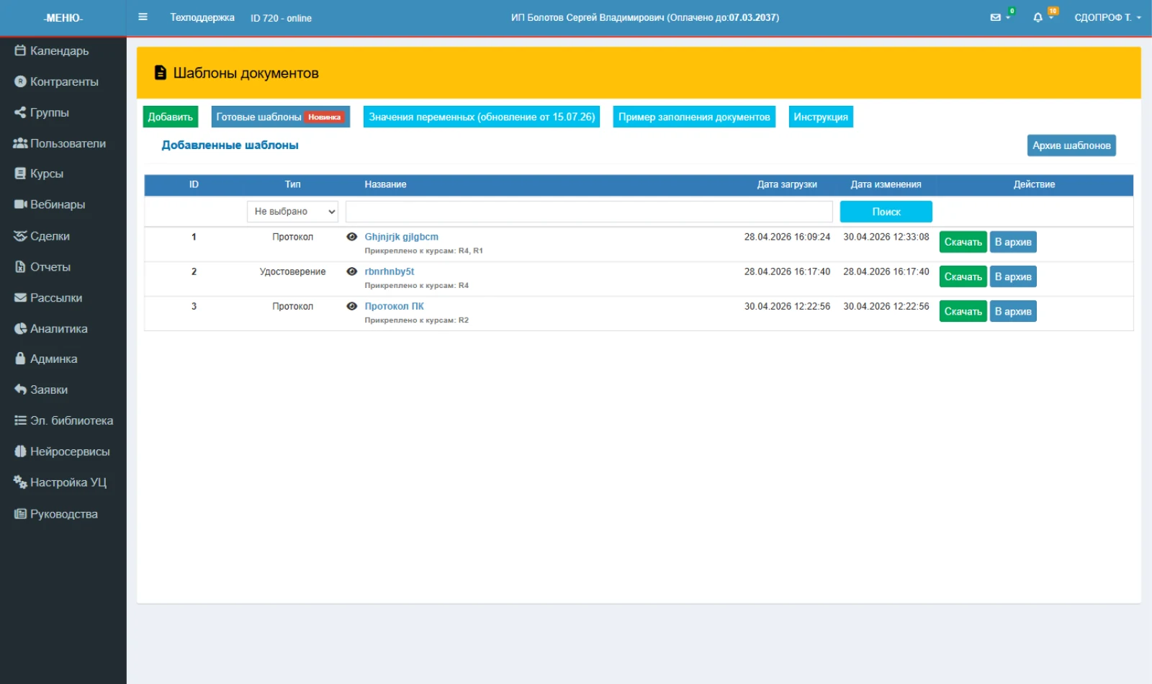The image size is (1152, 684).
Task: Open the Архив шаблонов button
Action: 1071,145
